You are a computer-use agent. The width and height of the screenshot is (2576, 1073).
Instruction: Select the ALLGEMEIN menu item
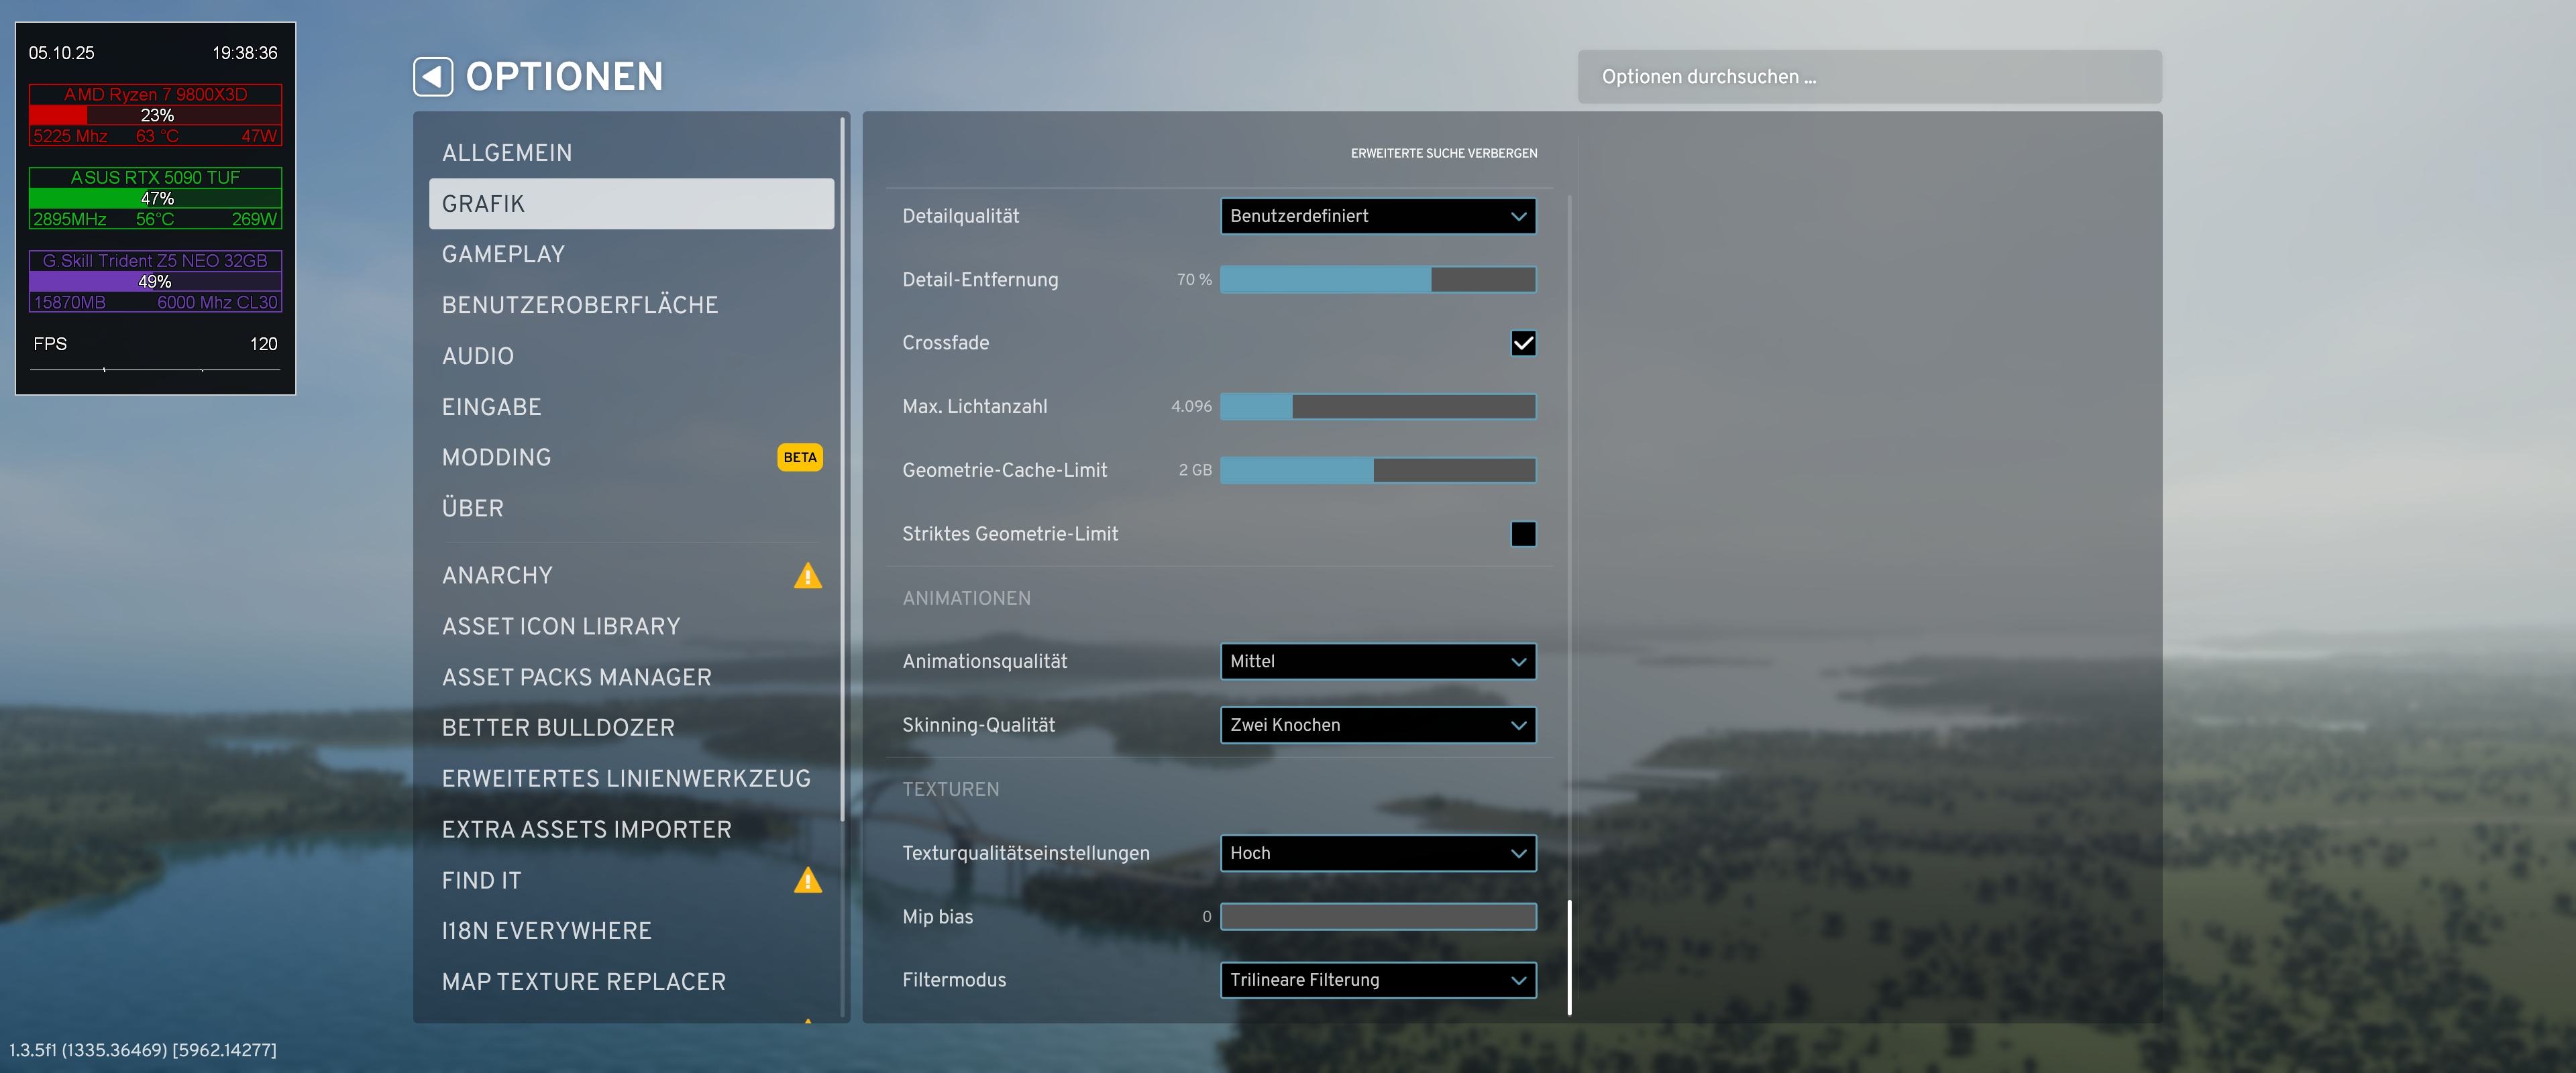coord(507,153)
